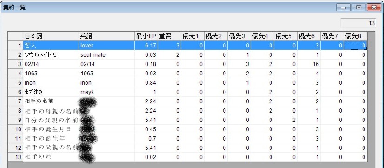Click the minimize window button
Image resolution: width=384 pixels, height=168 pixels.
(344, 7)
